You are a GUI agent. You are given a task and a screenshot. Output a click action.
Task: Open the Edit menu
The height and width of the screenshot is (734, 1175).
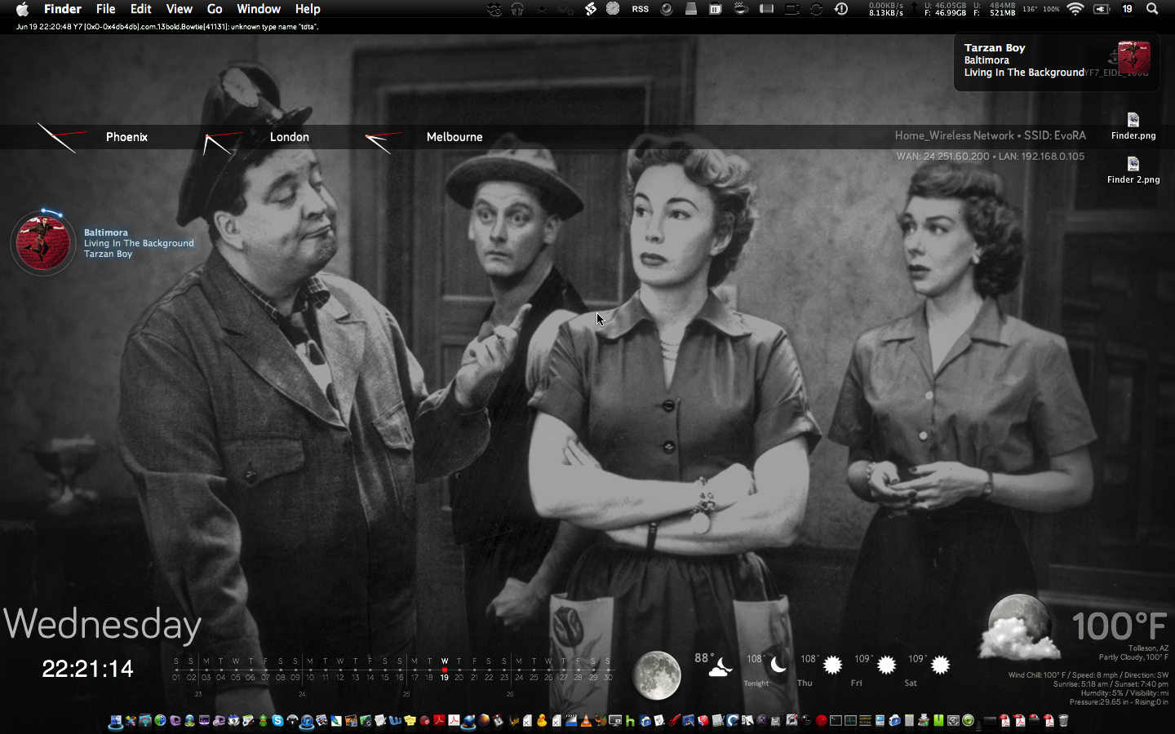coord(141,9)
